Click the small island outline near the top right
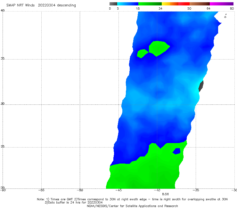 click(225, 16)
